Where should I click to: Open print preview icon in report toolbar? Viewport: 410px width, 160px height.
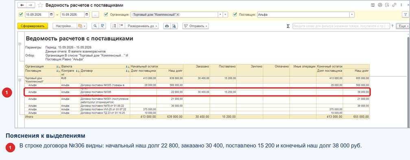173,26
